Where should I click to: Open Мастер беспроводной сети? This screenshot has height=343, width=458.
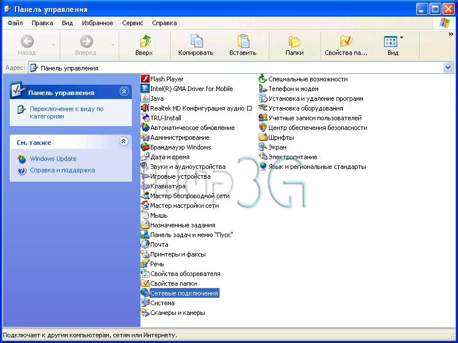pos(185,196)
